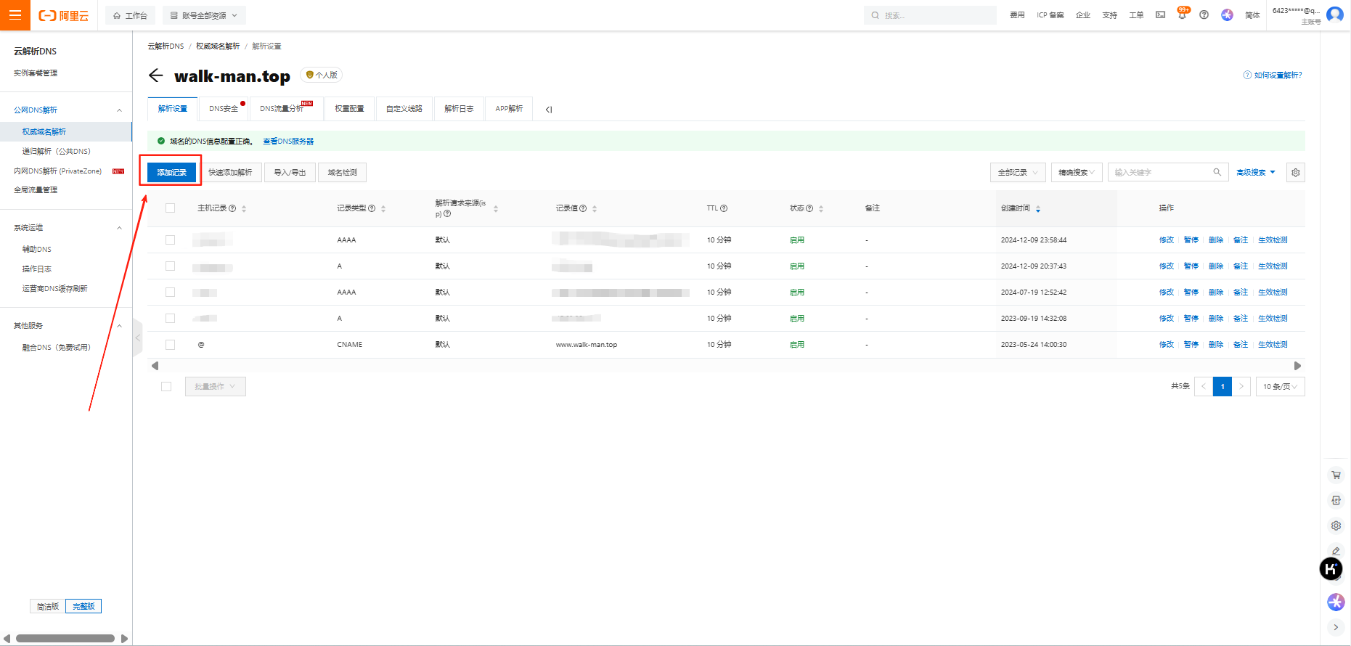Click the user avatar icon
Image resolution: width=1351 pixels, height=646 pixels.
(x=1334, y=15)
